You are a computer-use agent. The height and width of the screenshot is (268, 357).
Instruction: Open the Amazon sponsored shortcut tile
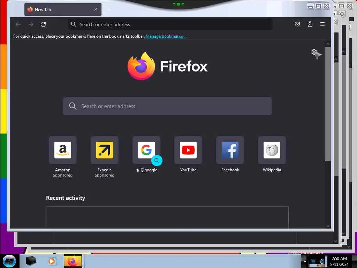click(x=63, y=150)
